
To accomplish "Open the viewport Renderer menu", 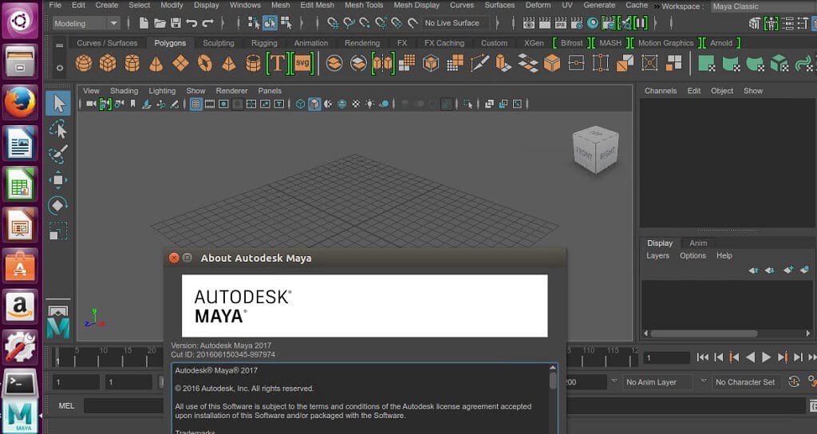I will 232,91.
